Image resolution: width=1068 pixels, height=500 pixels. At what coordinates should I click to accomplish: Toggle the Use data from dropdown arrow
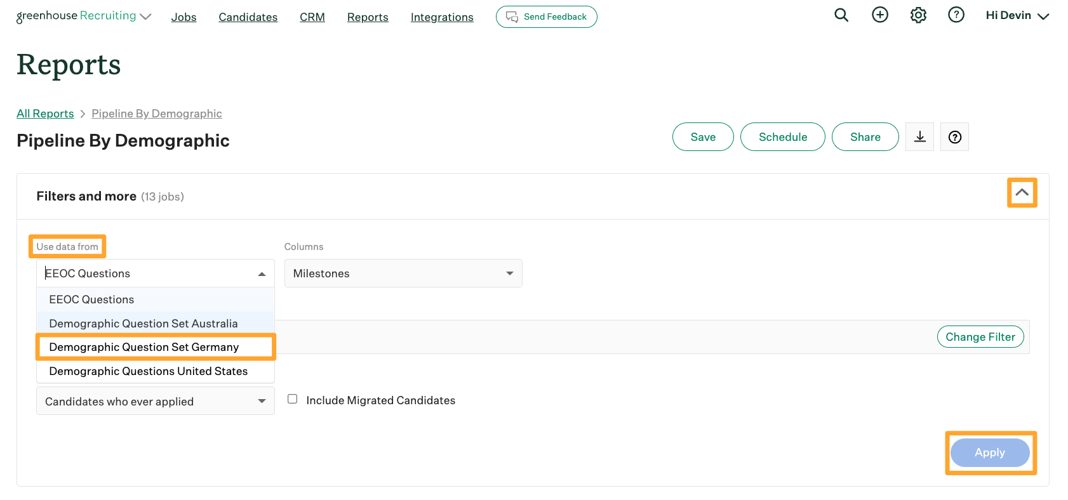pyautogui.click(x=262, y=274)
